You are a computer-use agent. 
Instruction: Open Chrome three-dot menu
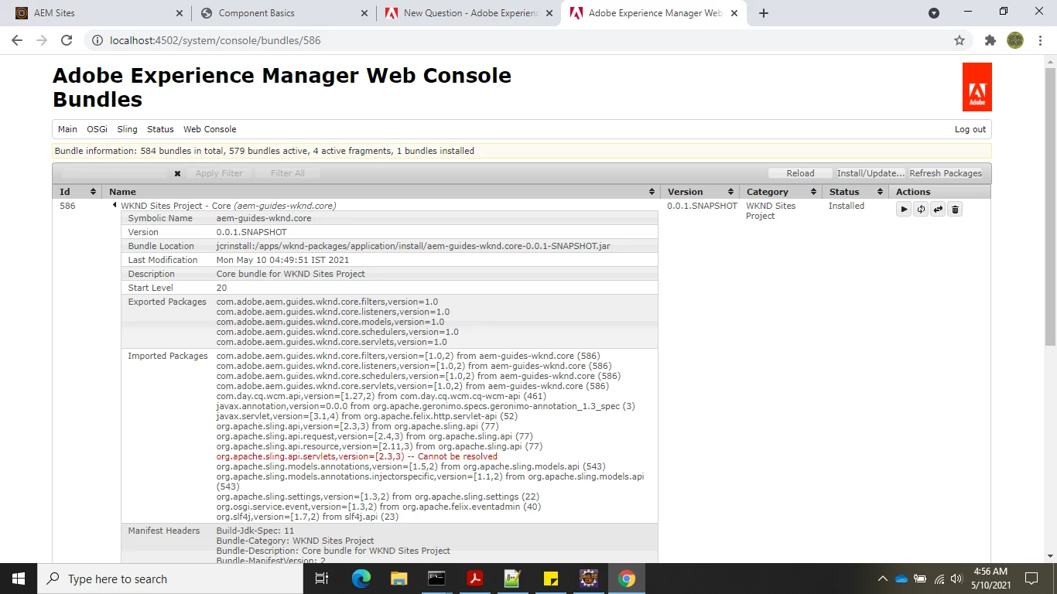point(1040,40)
